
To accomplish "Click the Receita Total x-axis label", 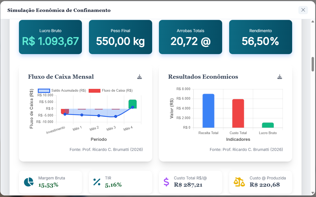I will coord(208,133).
